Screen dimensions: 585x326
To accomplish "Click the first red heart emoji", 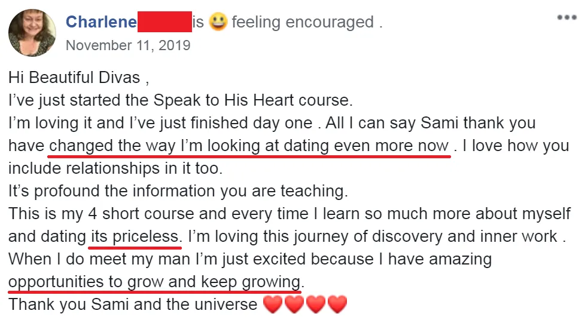I will coord(273,304).
